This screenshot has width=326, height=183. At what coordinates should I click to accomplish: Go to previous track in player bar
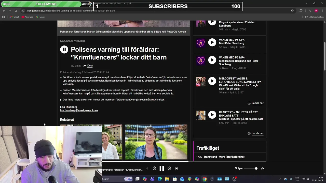(147, 168)
